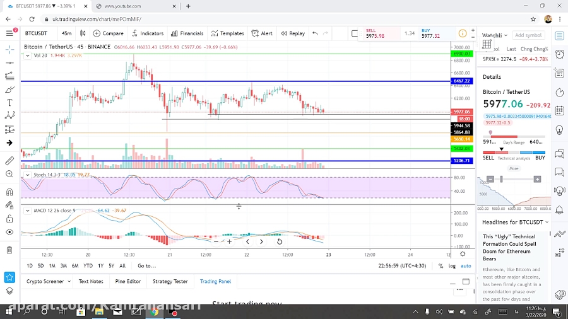Collapse the Stoch 14 3 3 pane
The height and width of the screenshot is (319, 568).
pos(28,175)
